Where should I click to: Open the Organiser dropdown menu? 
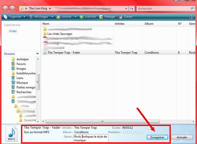tap(15, 17)
